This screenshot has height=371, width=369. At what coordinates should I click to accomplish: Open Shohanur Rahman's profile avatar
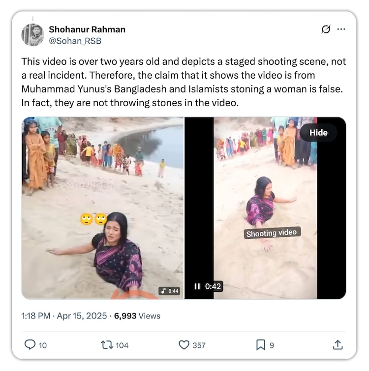pos(32,34)
